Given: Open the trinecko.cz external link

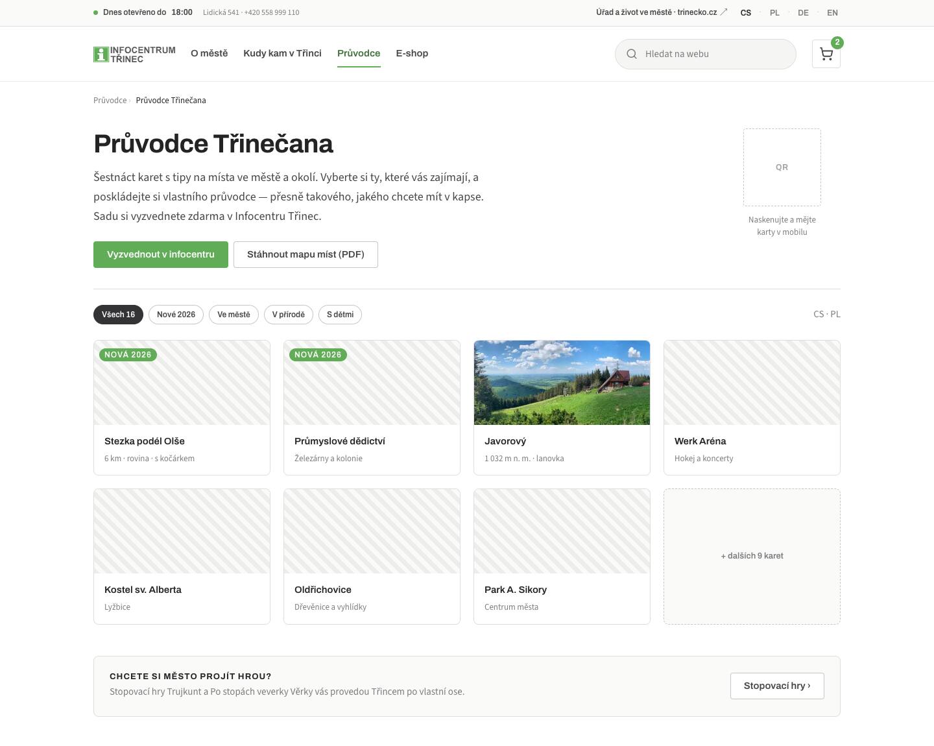Looking at the screenshot, I should pos(662,12).
